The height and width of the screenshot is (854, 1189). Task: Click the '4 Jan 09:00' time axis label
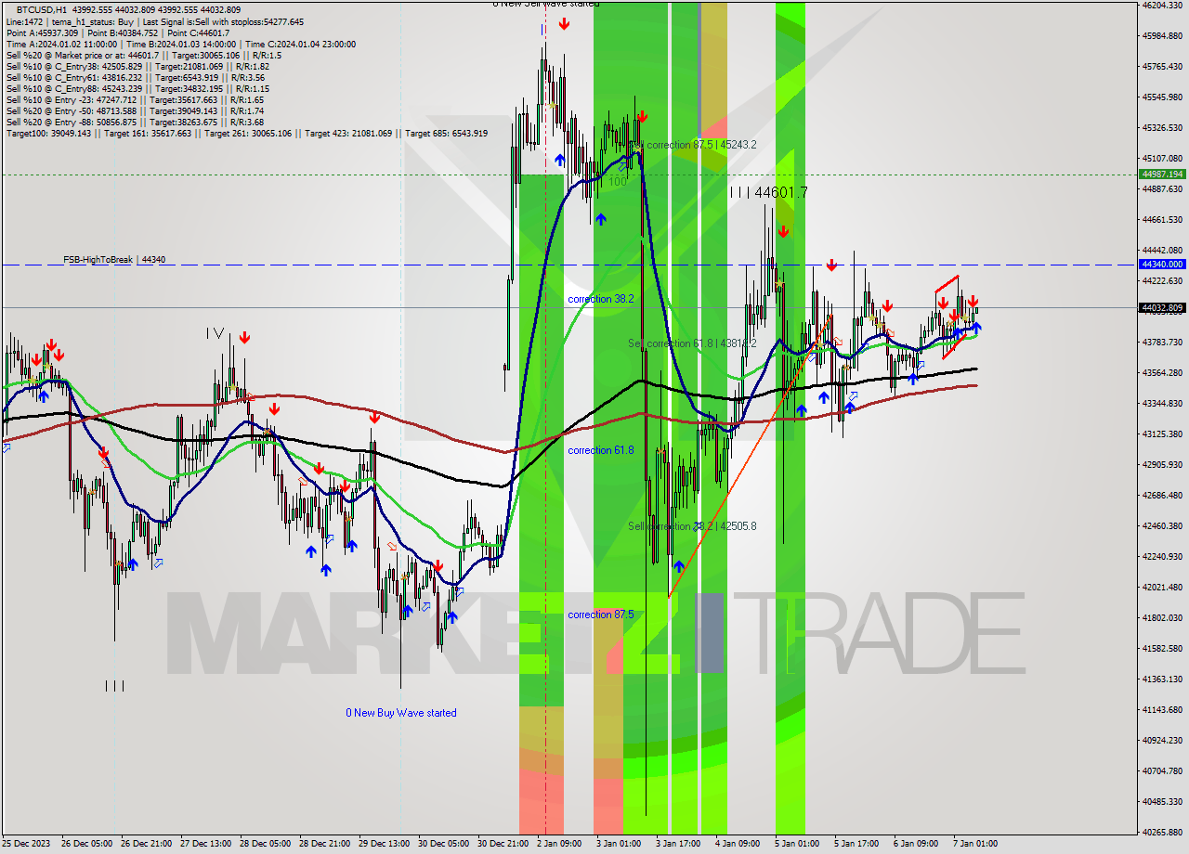point(738,844)
